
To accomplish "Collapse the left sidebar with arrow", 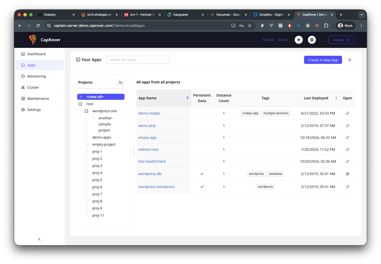I will 39,239.
